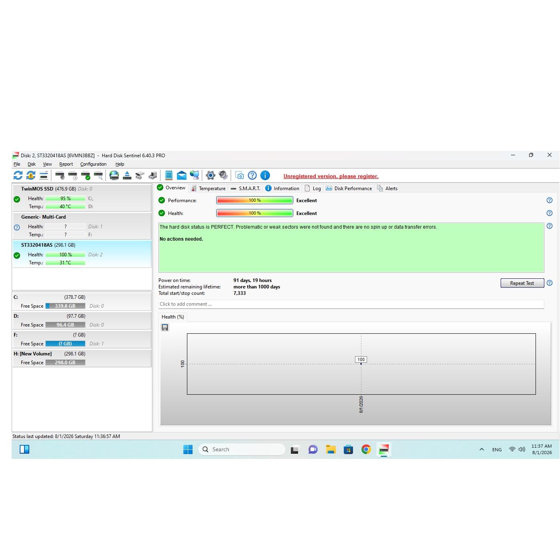Click the Health 100 % bar in Overview
The image size is (560, 560).
click(255, 213)
